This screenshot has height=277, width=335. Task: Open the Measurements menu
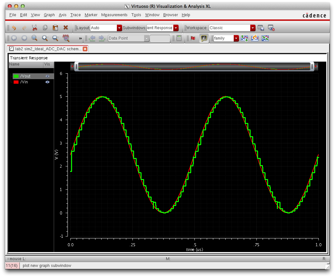pyautogui.click(x=114, y=15)
